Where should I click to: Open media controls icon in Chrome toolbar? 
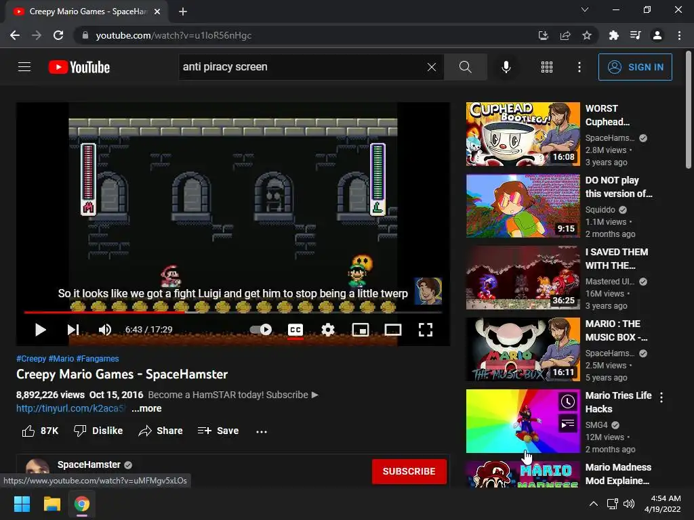tap(635, 35)
